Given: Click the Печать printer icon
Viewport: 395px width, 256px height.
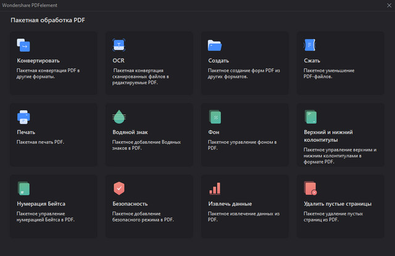Looking at the screenshot, I should [x=23, y=117].
